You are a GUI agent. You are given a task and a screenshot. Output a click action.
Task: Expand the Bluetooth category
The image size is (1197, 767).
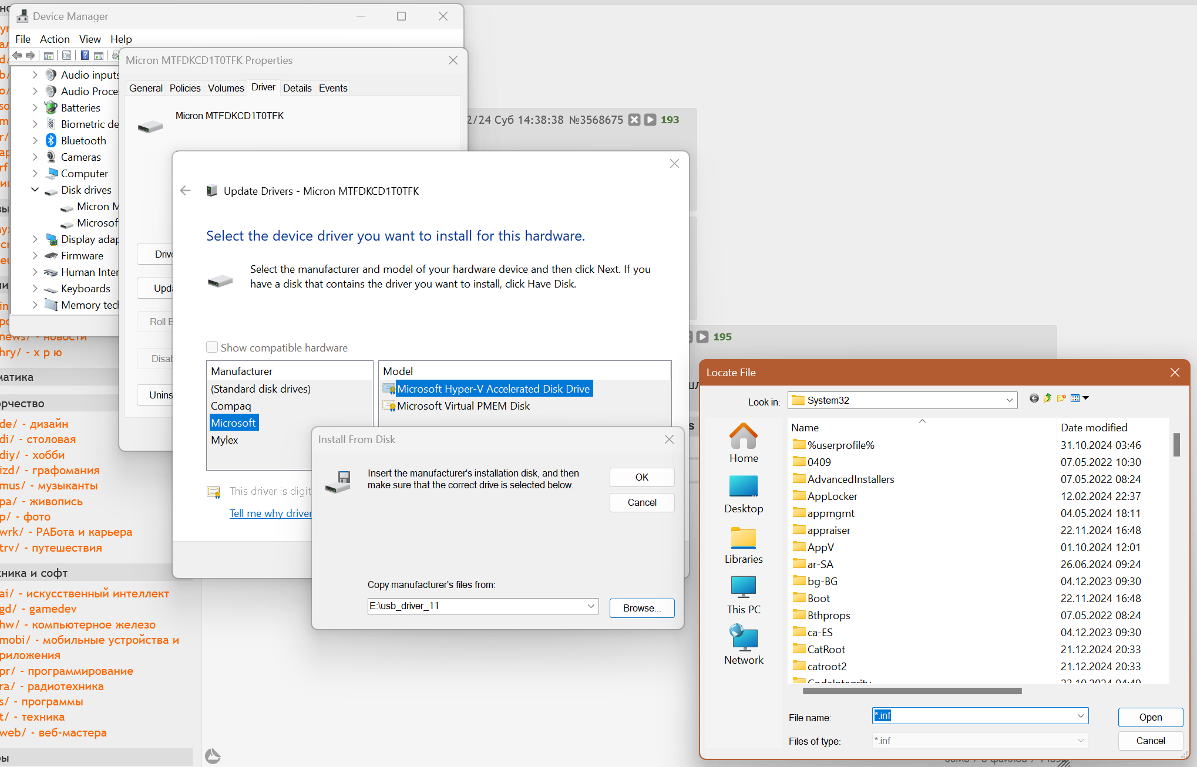coord(35,140)
